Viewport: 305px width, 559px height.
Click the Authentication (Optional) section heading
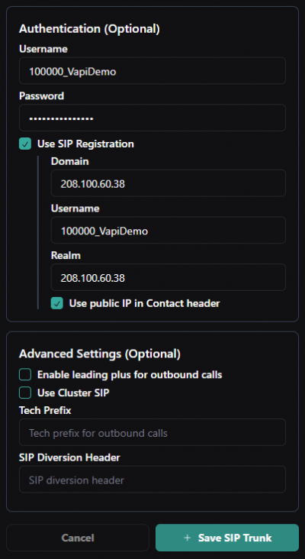(89, 29)
